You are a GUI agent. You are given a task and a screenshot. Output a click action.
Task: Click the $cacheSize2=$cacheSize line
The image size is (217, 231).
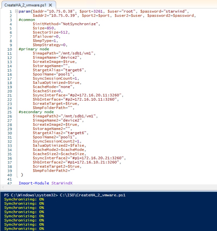(x=59, y=154)
